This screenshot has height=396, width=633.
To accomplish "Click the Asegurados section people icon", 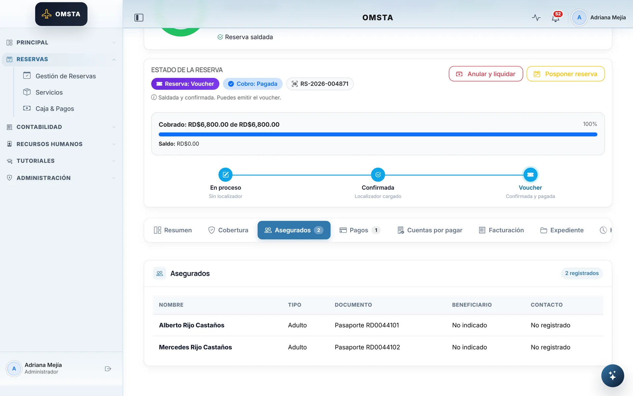I will tap(160, 273).
